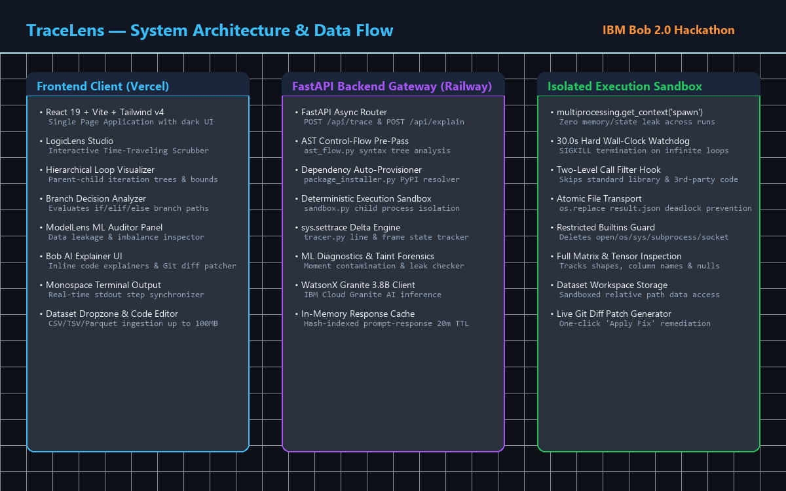The height and width of the screenshot is (491, 786).
Task: Click Dataset Dropzone & Code Editor item
Action: tap(109, 314)
